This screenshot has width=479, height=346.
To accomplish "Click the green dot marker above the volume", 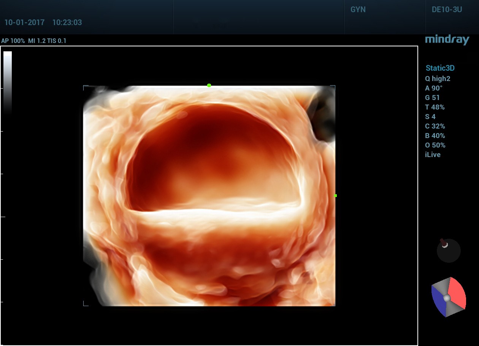I will click(209, 86).
